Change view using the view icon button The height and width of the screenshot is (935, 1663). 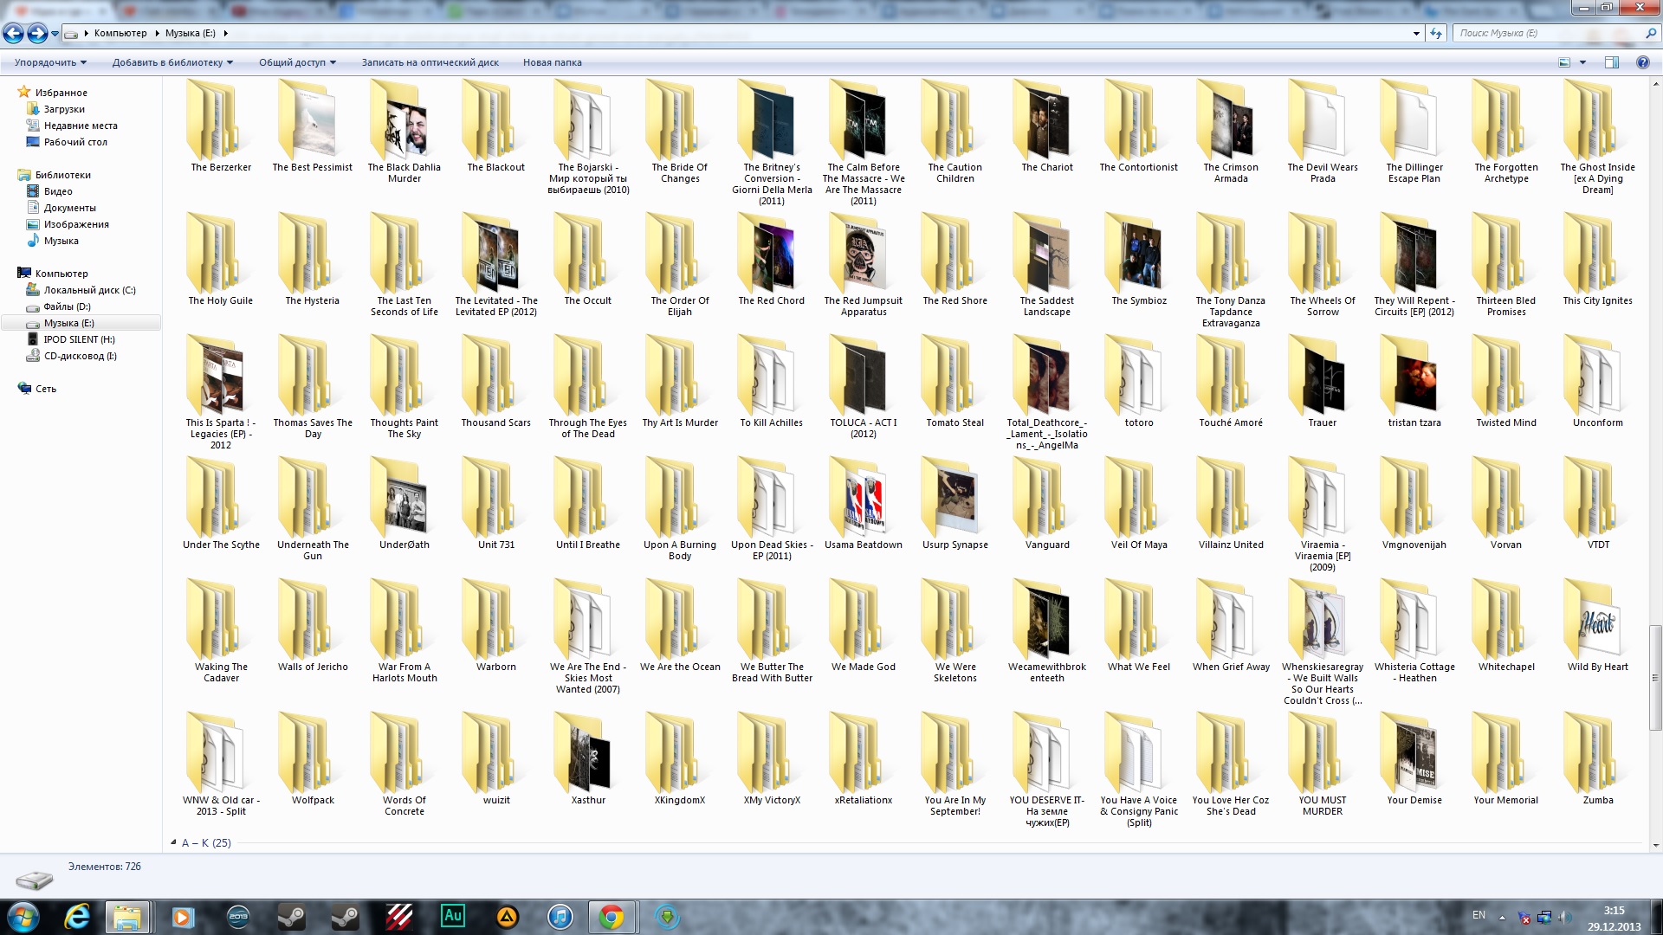[1564, 62]
